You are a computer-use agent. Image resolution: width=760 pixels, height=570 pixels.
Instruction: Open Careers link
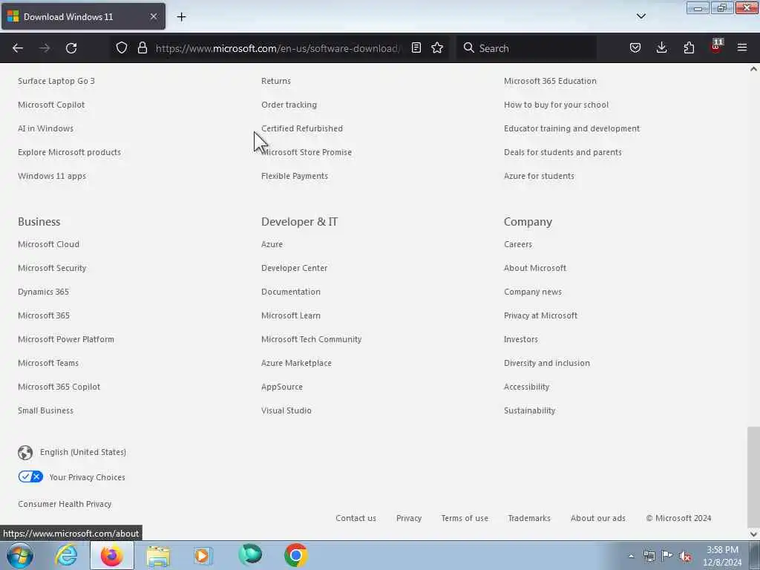pos(517,244)
